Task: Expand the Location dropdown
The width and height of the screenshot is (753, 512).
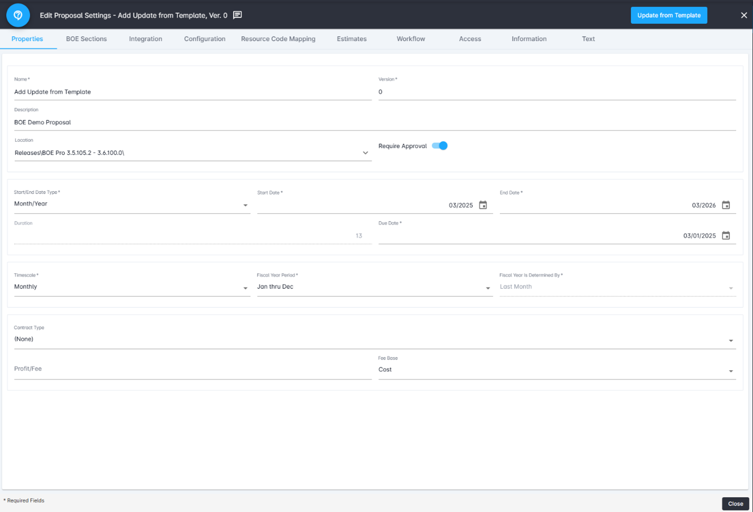Action: 365,153
